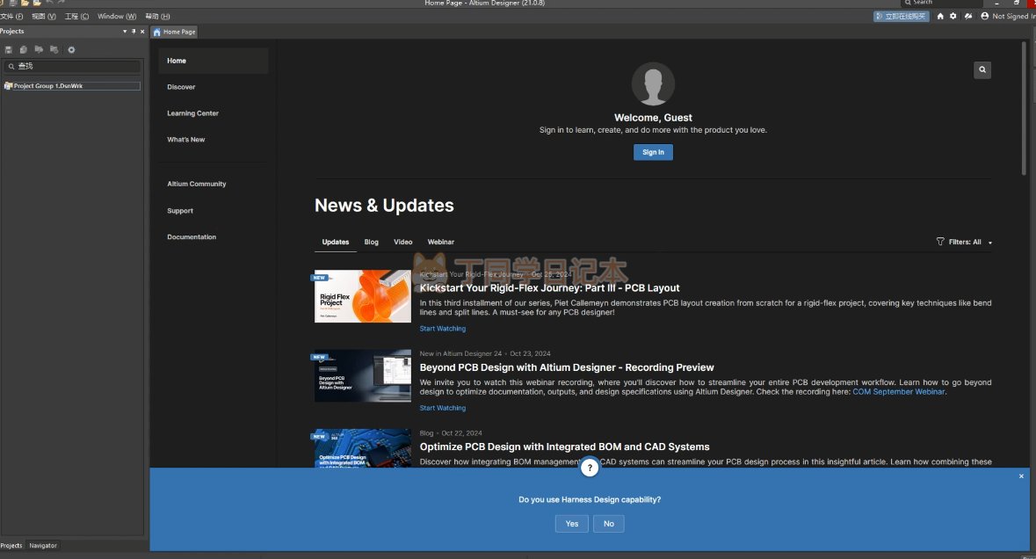Answer Yes to Harness Design question

[x=572, y=524]
